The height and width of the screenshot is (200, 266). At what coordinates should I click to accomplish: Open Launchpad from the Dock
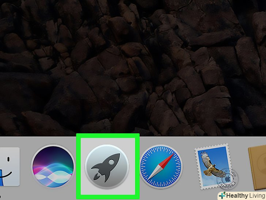click(107, 167)
